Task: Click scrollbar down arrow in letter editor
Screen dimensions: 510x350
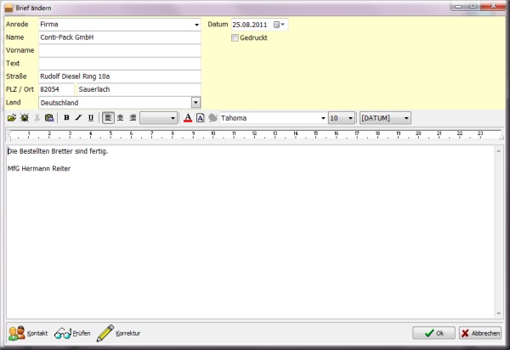Action: click(x=499, y=313)
